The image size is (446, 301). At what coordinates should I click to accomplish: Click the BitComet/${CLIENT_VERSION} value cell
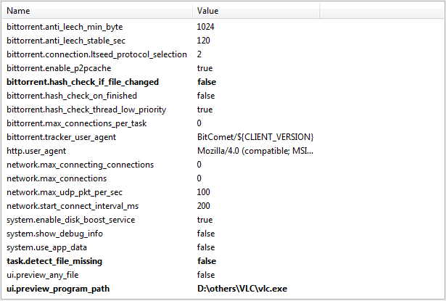[x=255, y=137]
